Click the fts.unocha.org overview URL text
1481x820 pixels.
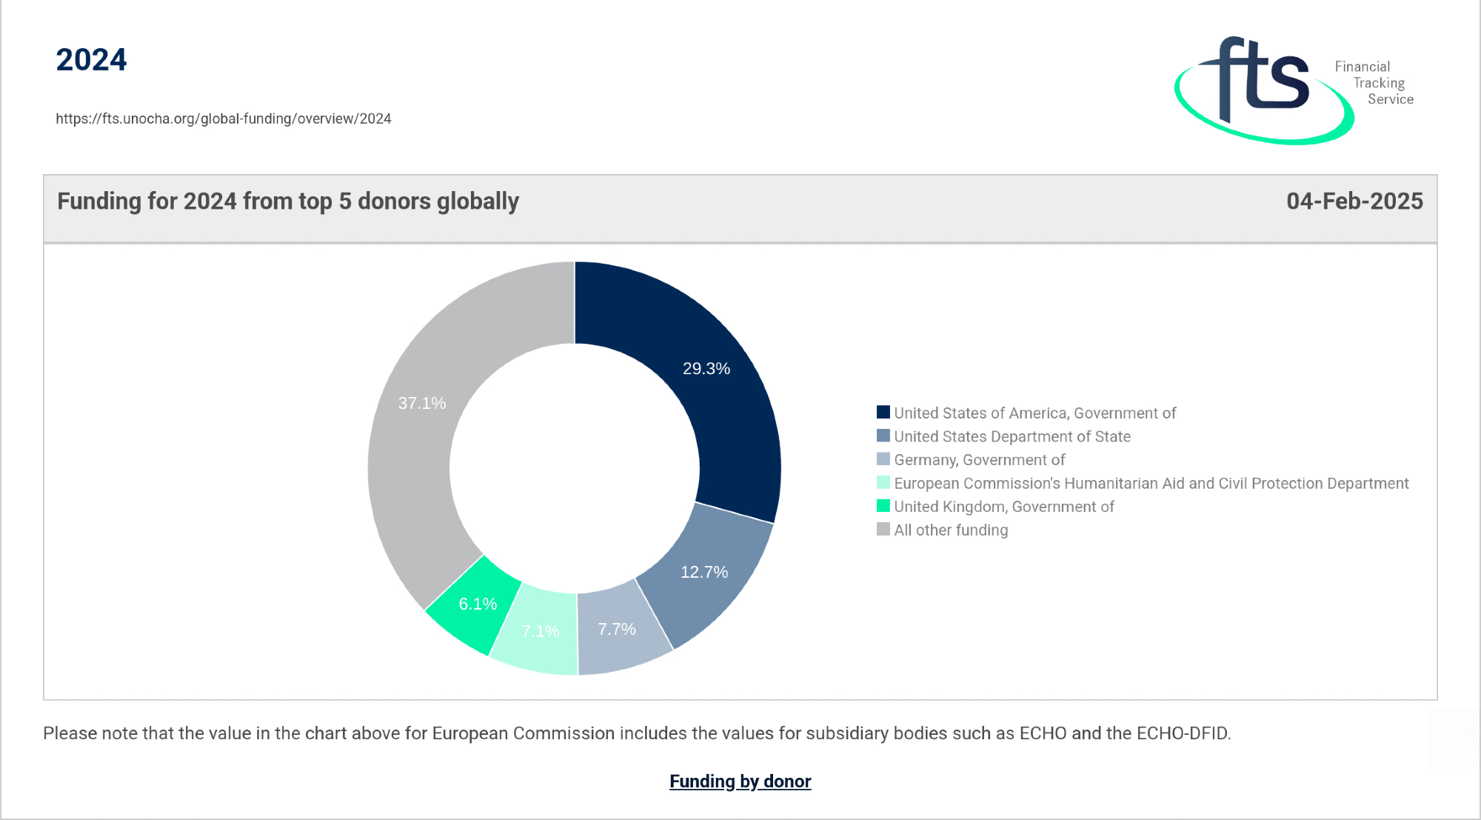point(223,119)
